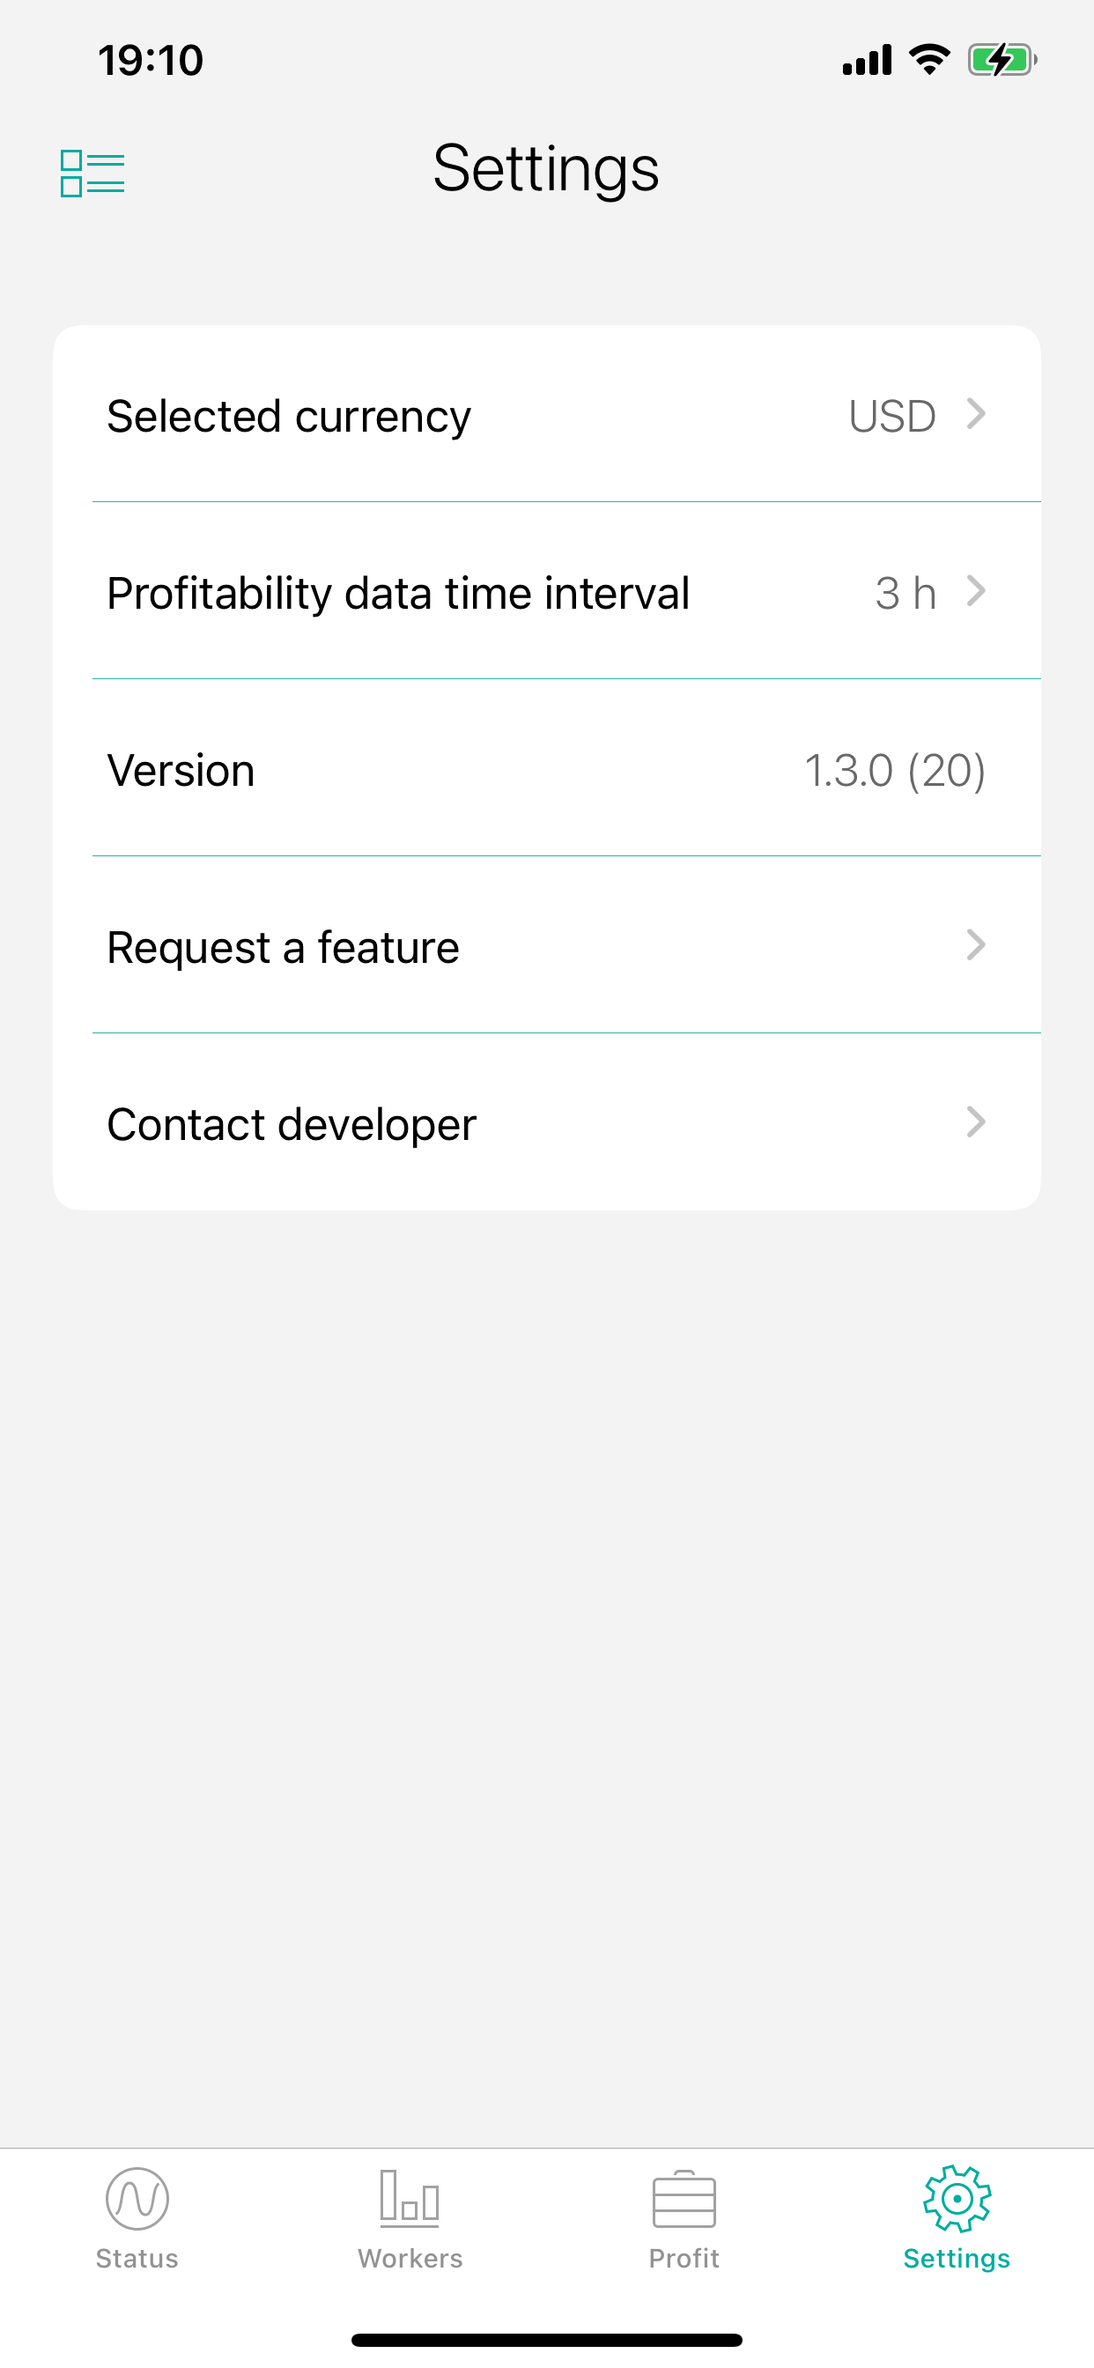Viewport: 1094px width, 2368px height.
Task: Switch to the Workers tab label
Action: click(410, 2259)
